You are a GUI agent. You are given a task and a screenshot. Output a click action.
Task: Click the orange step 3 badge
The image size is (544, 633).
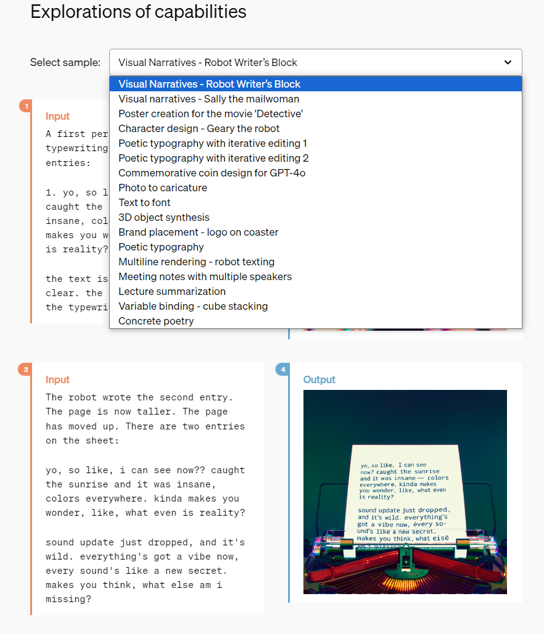click(25, 369)
